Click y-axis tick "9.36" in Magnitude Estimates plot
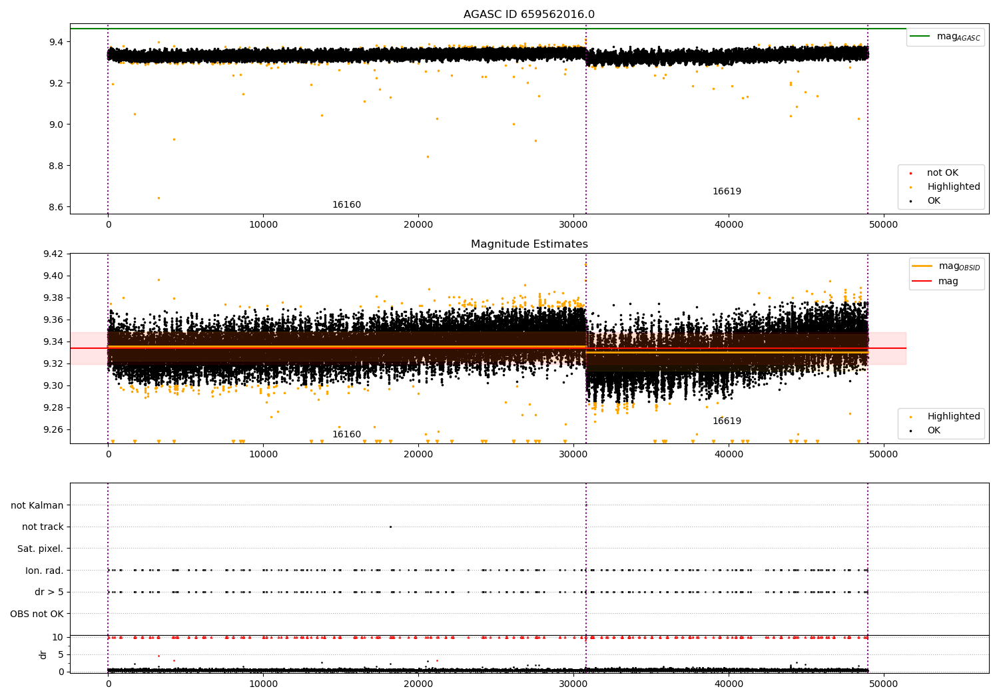The width and height of the screenshot is (999, 699). (x=53, y=320)
